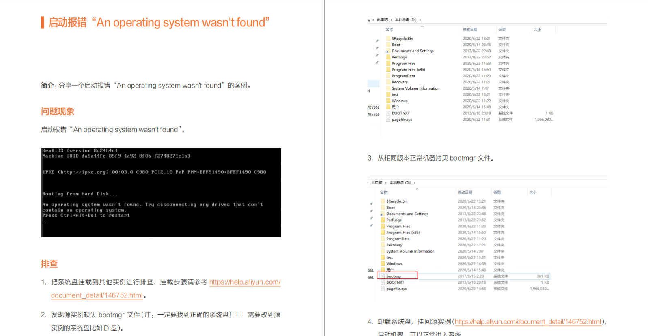Select the Program Files folder icon in top explorer
The height and width of the screenshot is (336, 648).
click(x=388, y=63)
